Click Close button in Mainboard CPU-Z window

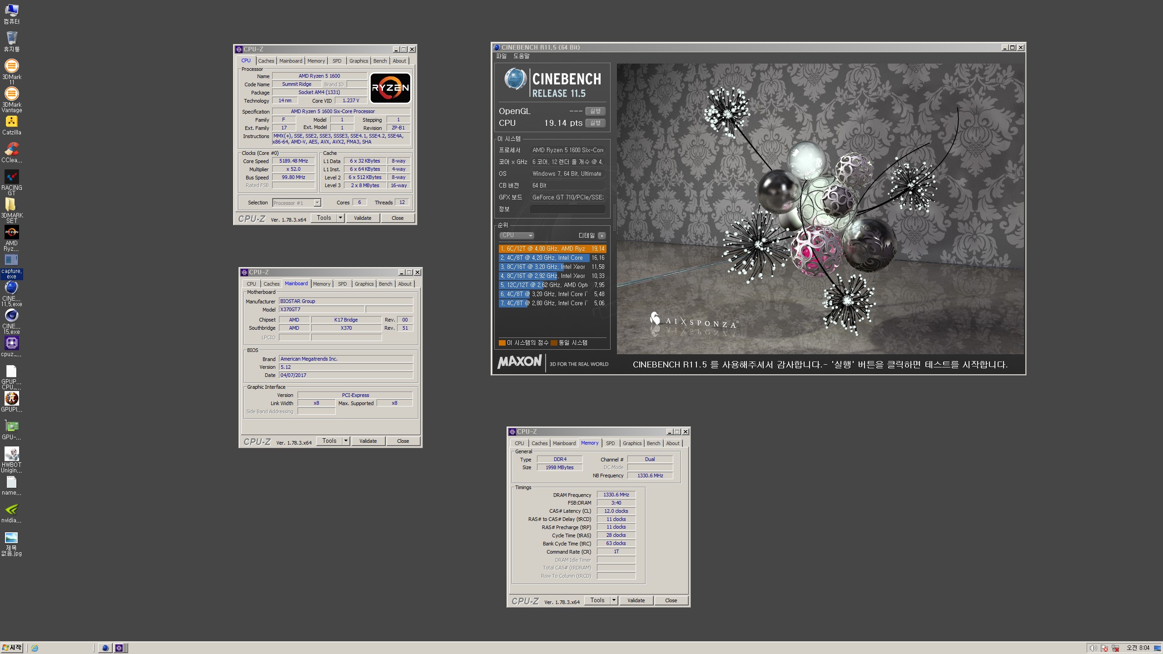point(403,441)
